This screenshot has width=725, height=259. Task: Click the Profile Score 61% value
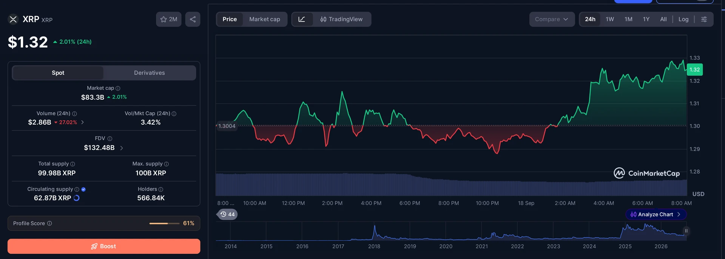189,223
